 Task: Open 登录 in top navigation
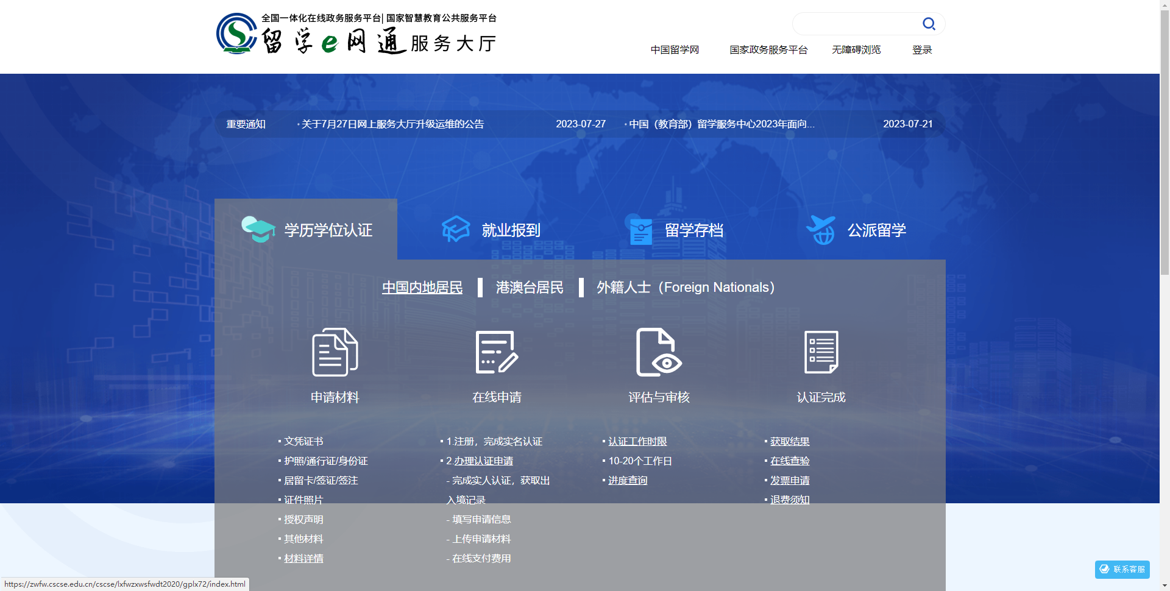tap(921, 50)
